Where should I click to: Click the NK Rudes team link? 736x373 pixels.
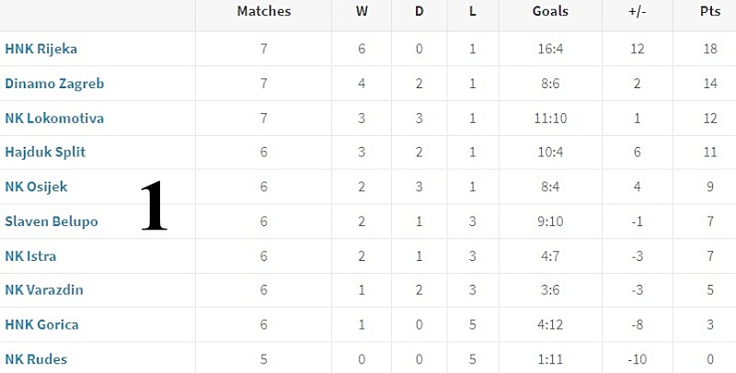36,359
